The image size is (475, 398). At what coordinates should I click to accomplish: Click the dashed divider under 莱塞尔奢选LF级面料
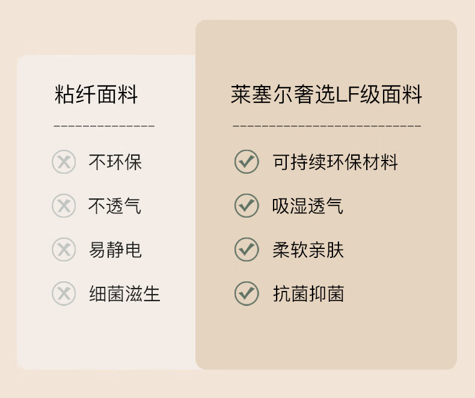(x=326, y=126)
